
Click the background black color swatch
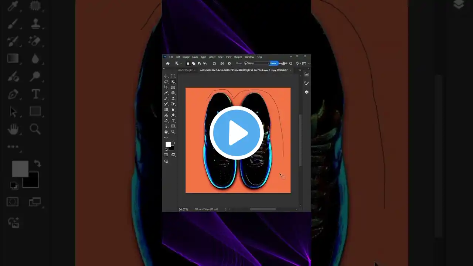tap(172, 148)
